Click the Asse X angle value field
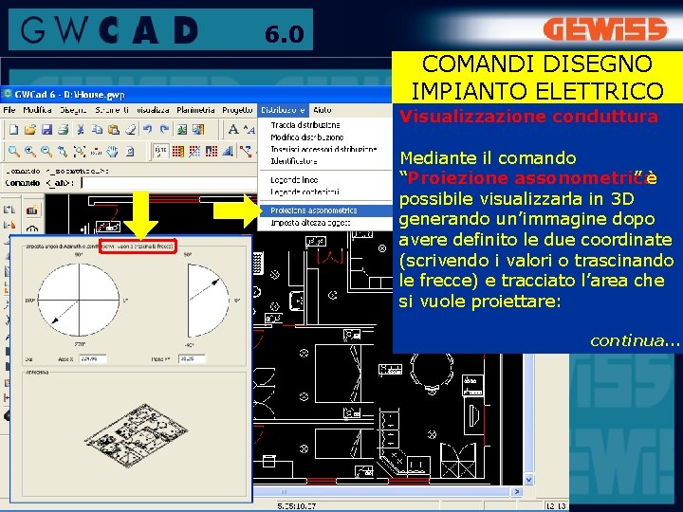 point(93,358)
